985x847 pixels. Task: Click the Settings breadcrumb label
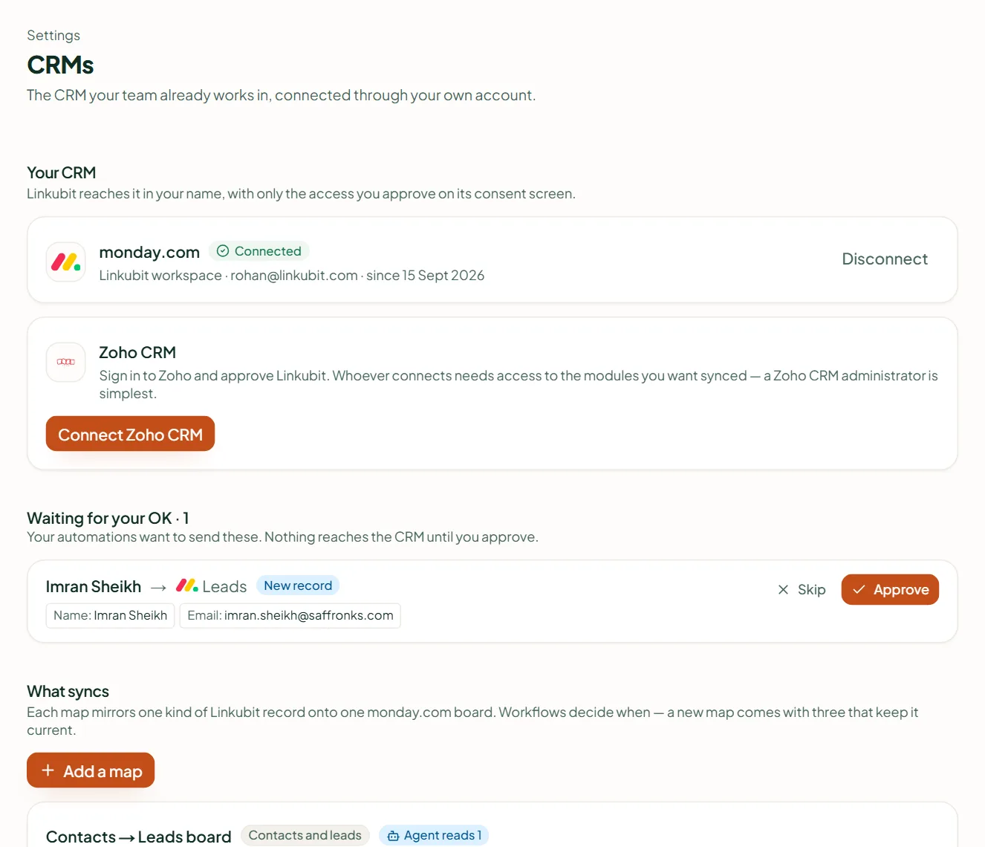tap(53, 36)
